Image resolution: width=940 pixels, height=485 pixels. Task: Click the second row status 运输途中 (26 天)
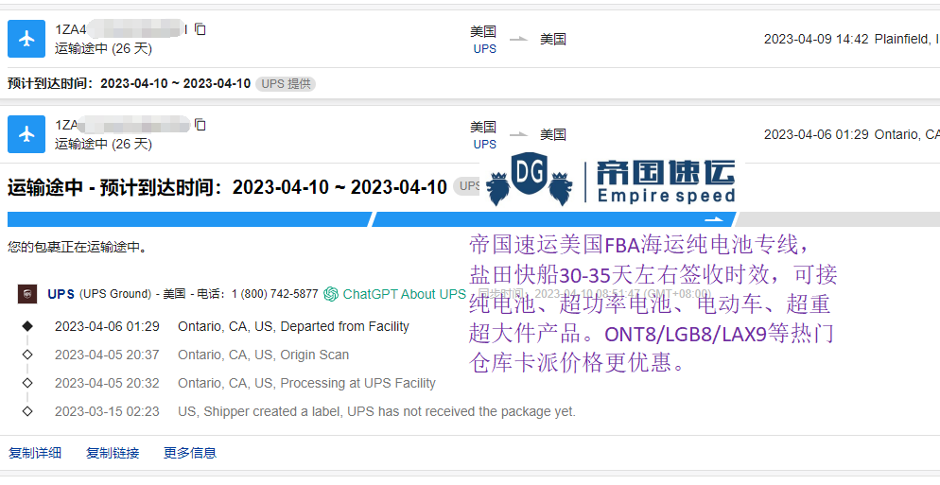point(104,144)
